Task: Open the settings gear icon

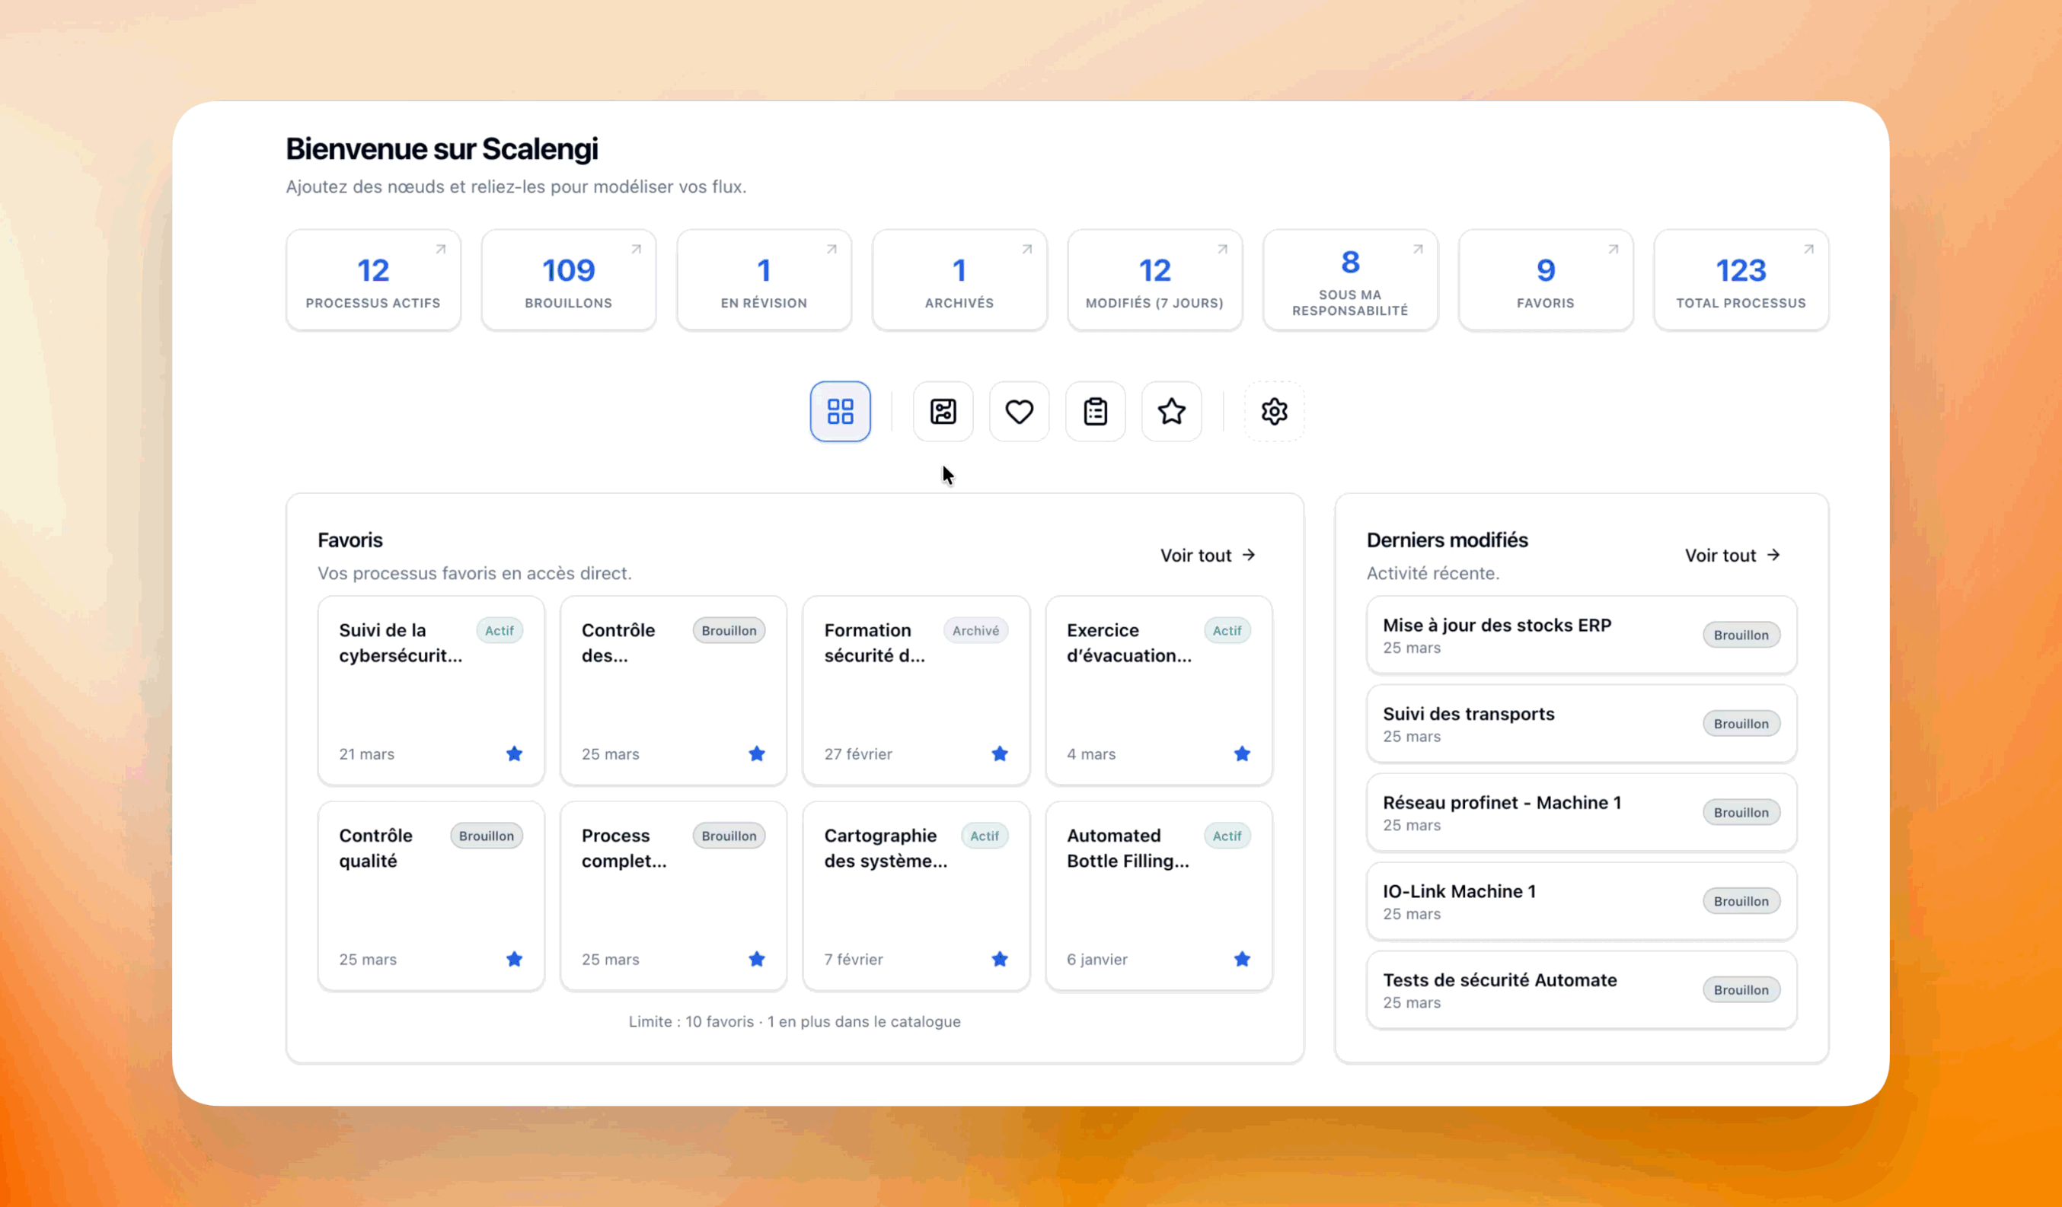Action: point(1274,411)
